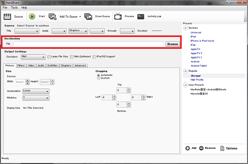Open the Container Mp4 dropdown
248x164 pixels.
[33, 57]
